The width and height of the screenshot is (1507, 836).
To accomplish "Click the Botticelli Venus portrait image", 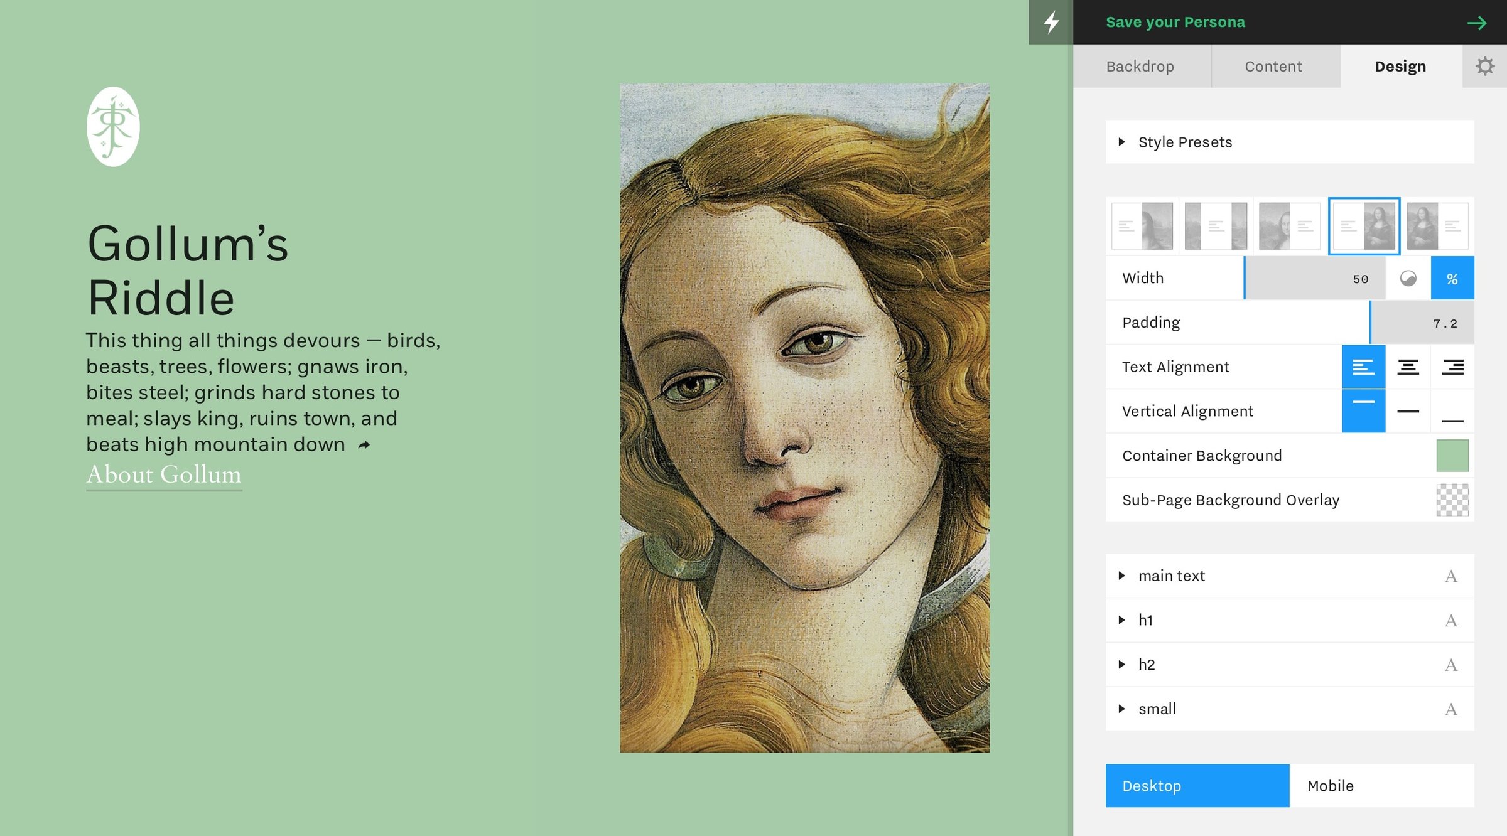I will click(x=804, y=418).
